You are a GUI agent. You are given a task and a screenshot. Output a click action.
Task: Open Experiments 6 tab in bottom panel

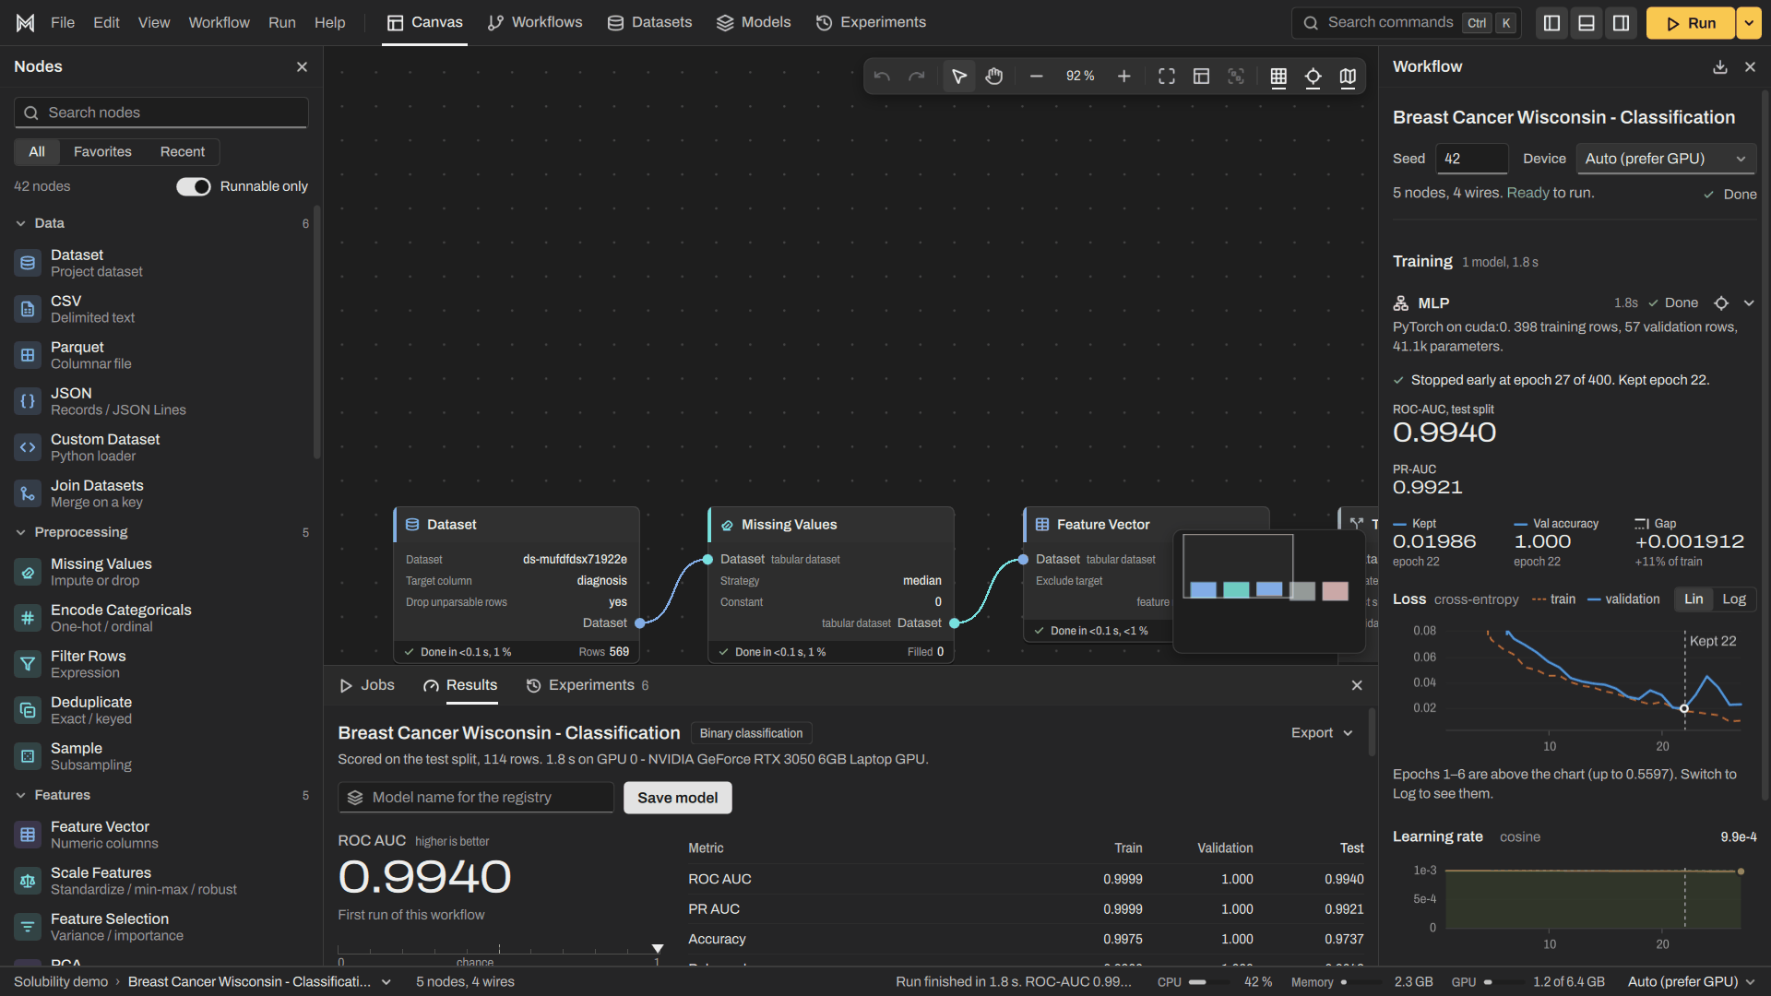coord(588,685)
